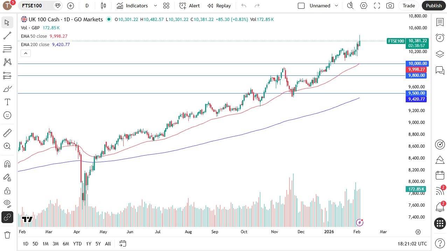447x251 pixels.
Task: Select the YTD range at the bottom
Action: point(77,244)
